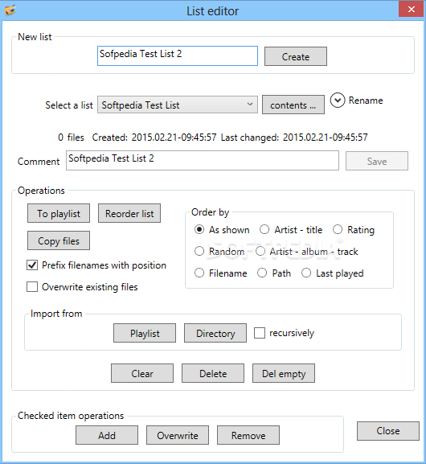Open the Select a list dropdown
The height and width of the screenshot is (464, 426).
(178, 105)
